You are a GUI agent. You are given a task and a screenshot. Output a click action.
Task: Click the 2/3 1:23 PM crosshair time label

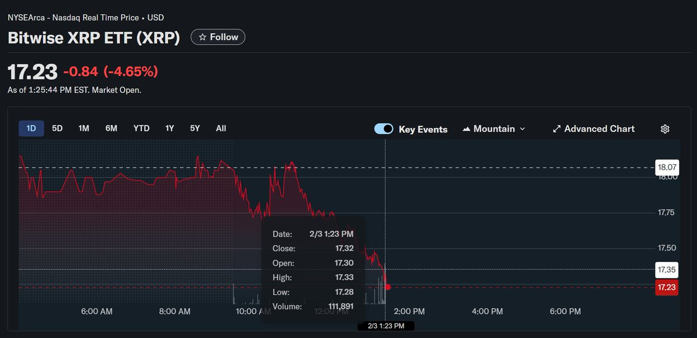point(386,326)
